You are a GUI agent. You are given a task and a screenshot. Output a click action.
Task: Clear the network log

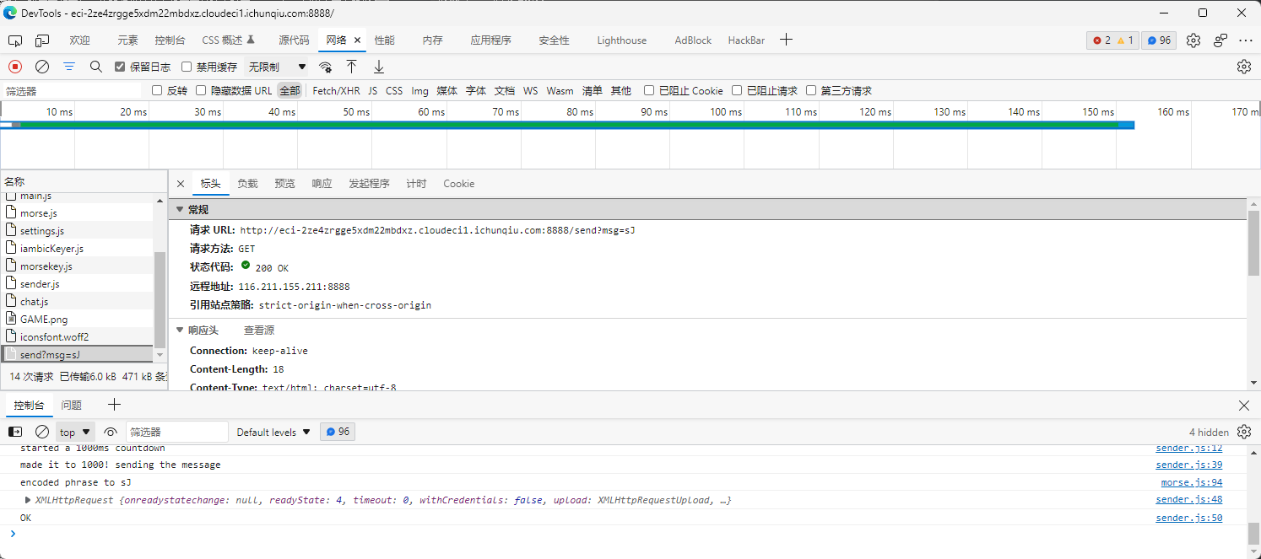coord(41,67)
